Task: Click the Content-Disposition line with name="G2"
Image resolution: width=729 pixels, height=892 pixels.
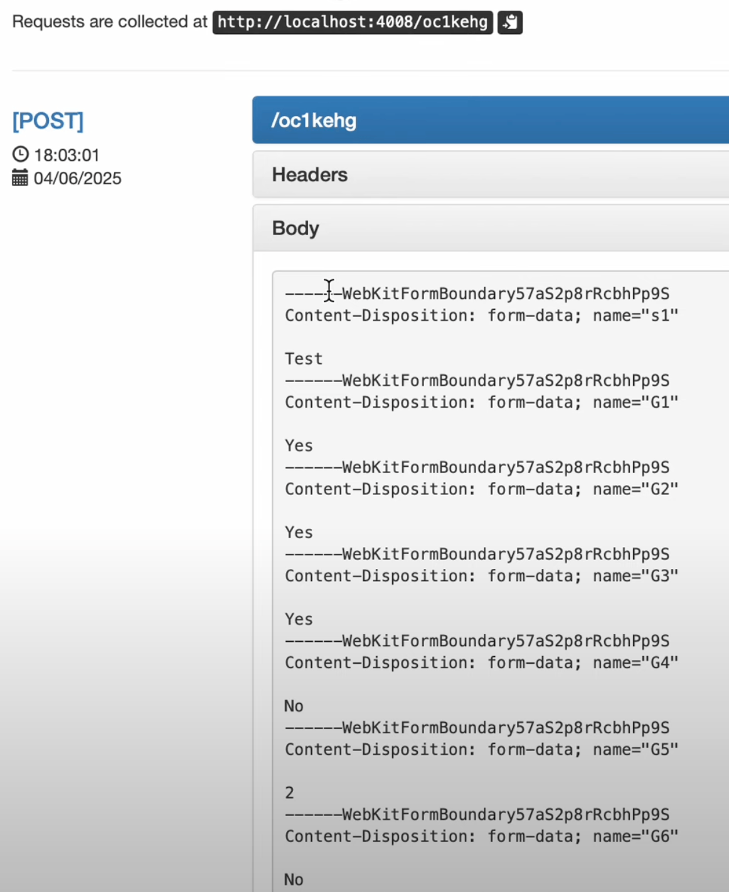Action: click(x=481, y=489)
